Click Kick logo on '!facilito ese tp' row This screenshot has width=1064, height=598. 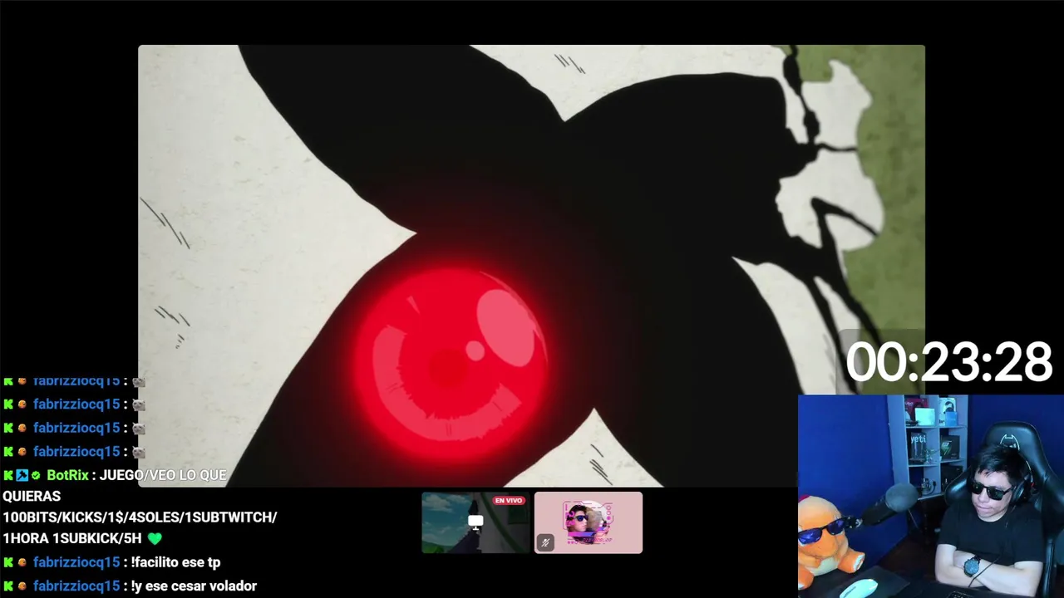[8, 562]
